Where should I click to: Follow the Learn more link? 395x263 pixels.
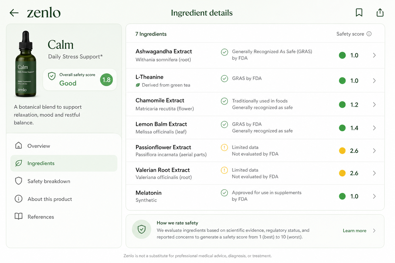pyautogui.click(x=355, y=231)
